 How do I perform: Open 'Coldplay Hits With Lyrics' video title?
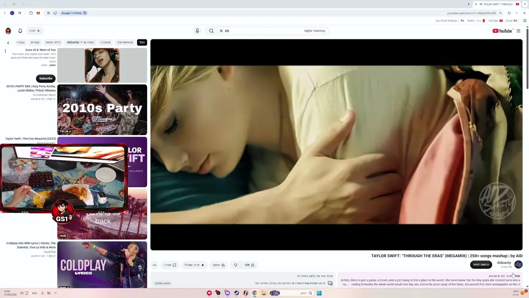(31, 245)
